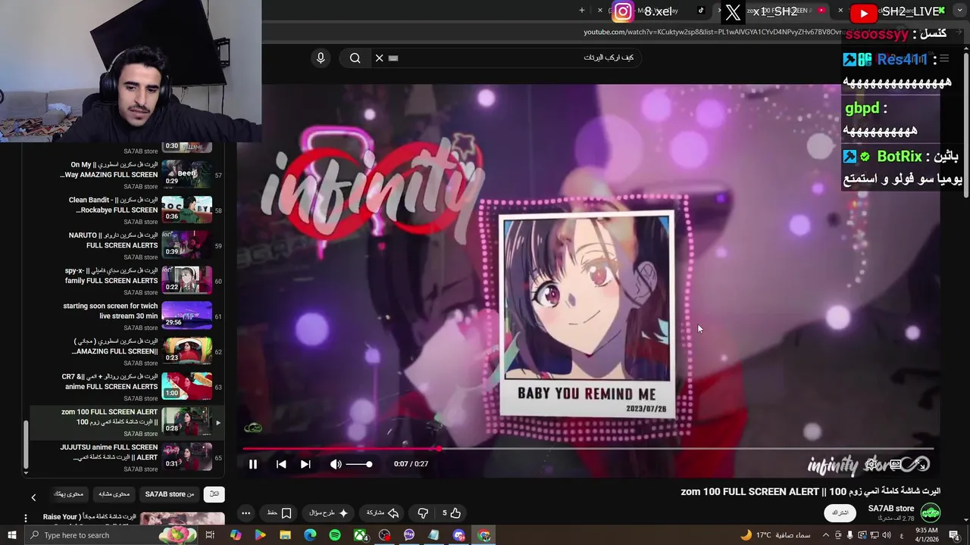Switch to Chrome on the taskbar
The image size is (970, 545).
click(x=484, y=535)
